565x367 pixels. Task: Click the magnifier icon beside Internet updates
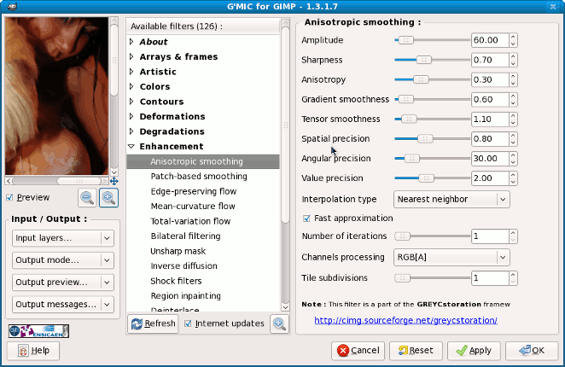click(279, 323)
